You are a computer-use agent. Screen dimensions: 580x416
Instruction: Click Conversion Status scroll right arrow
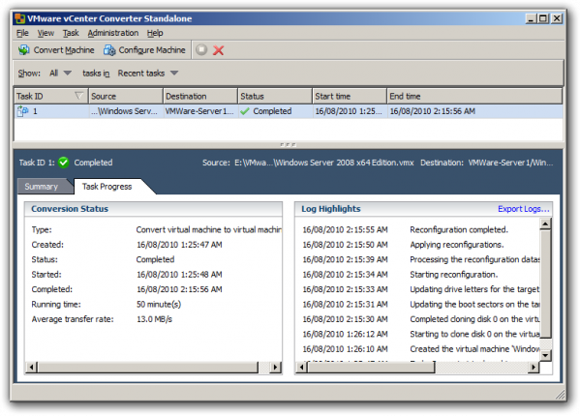coord(275,367)
